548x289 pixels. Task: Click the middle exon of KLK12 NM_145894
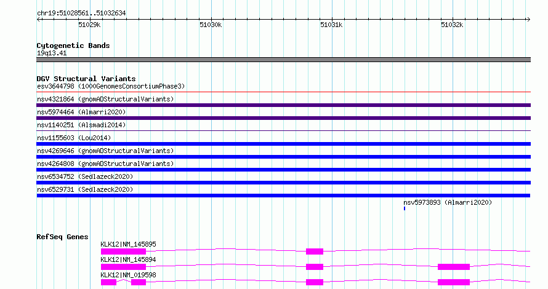pyautogui.click(x=315, y=267)
